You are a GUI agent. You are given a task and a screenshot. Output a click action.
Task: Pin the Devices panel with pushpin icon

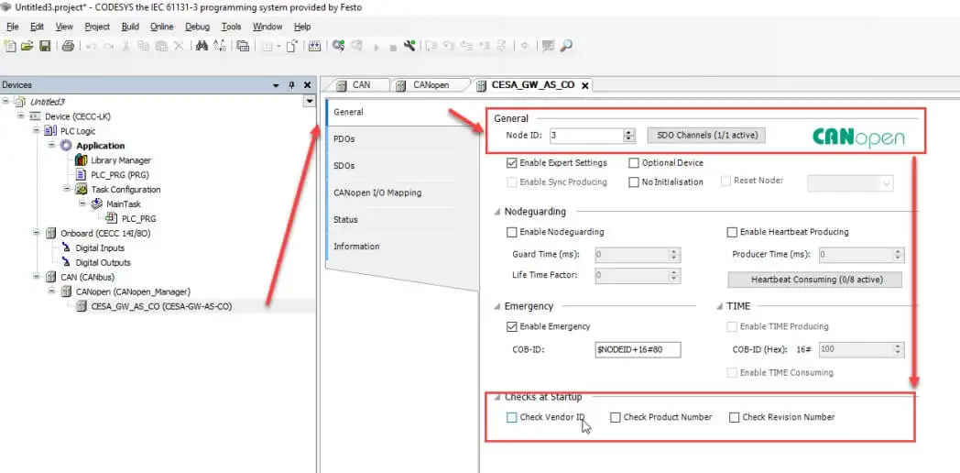[x=291, y=85]
